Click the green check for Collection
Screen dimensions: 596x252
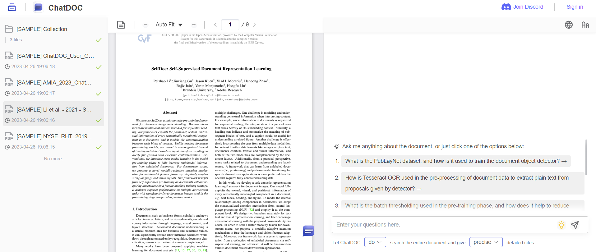(99, 40)
